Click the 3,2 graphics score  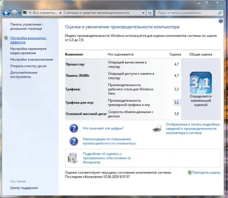177,89
